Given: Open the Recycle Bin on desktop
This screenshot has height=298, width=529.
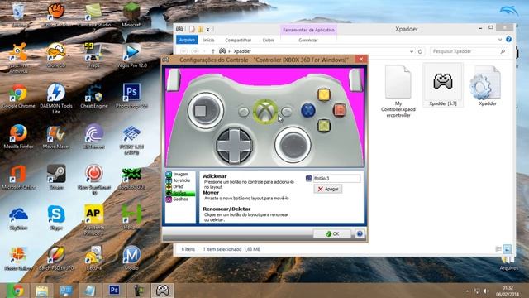Looking at the screenshot, I should (18, 14).
